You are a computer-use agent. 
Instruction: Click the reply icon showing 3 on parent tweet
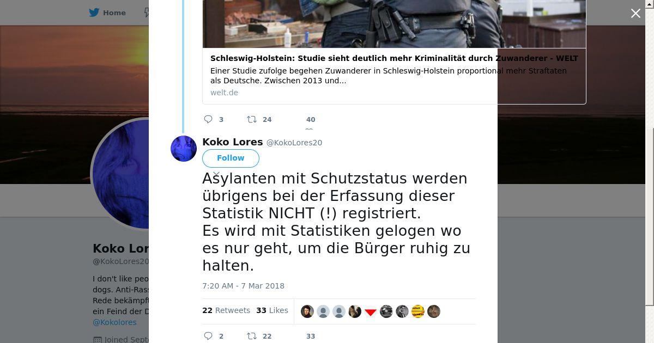click(208, 119)
